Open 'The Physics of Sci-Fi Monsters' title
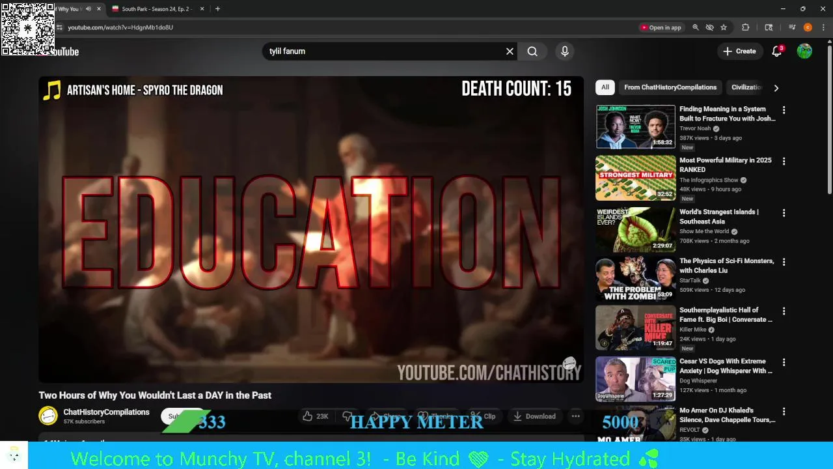This screenshot has width=833, height=469. [x=727, y=266]
